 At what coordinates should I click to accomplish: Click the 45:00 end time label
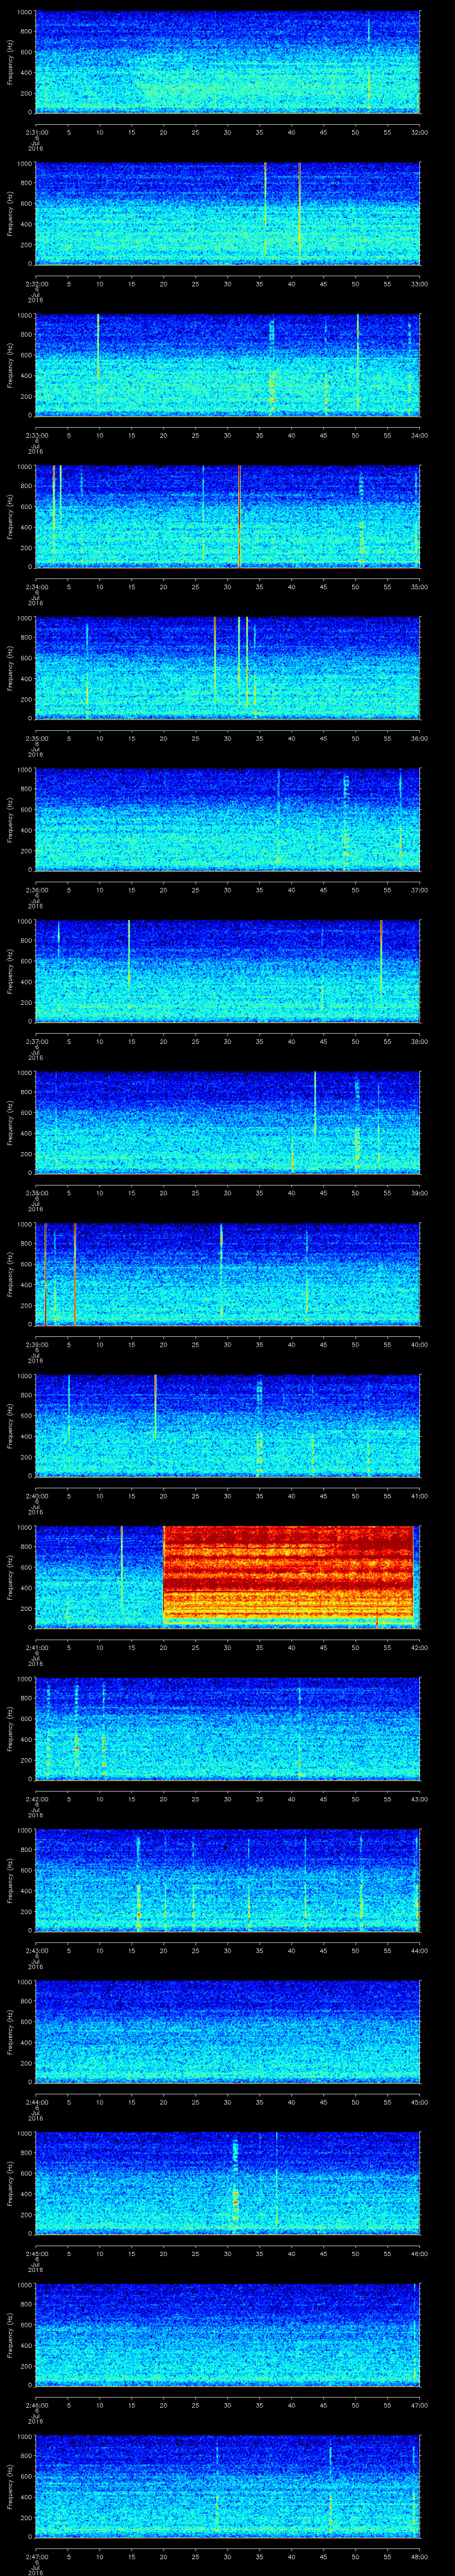click(x=419, y=2102)
